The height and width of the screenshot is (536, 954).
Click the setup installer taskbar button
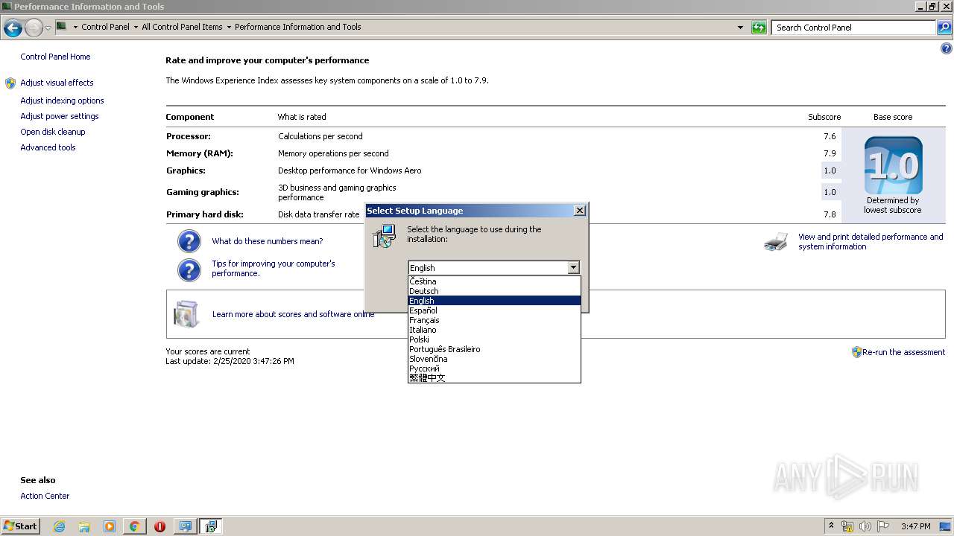(211, 526)
